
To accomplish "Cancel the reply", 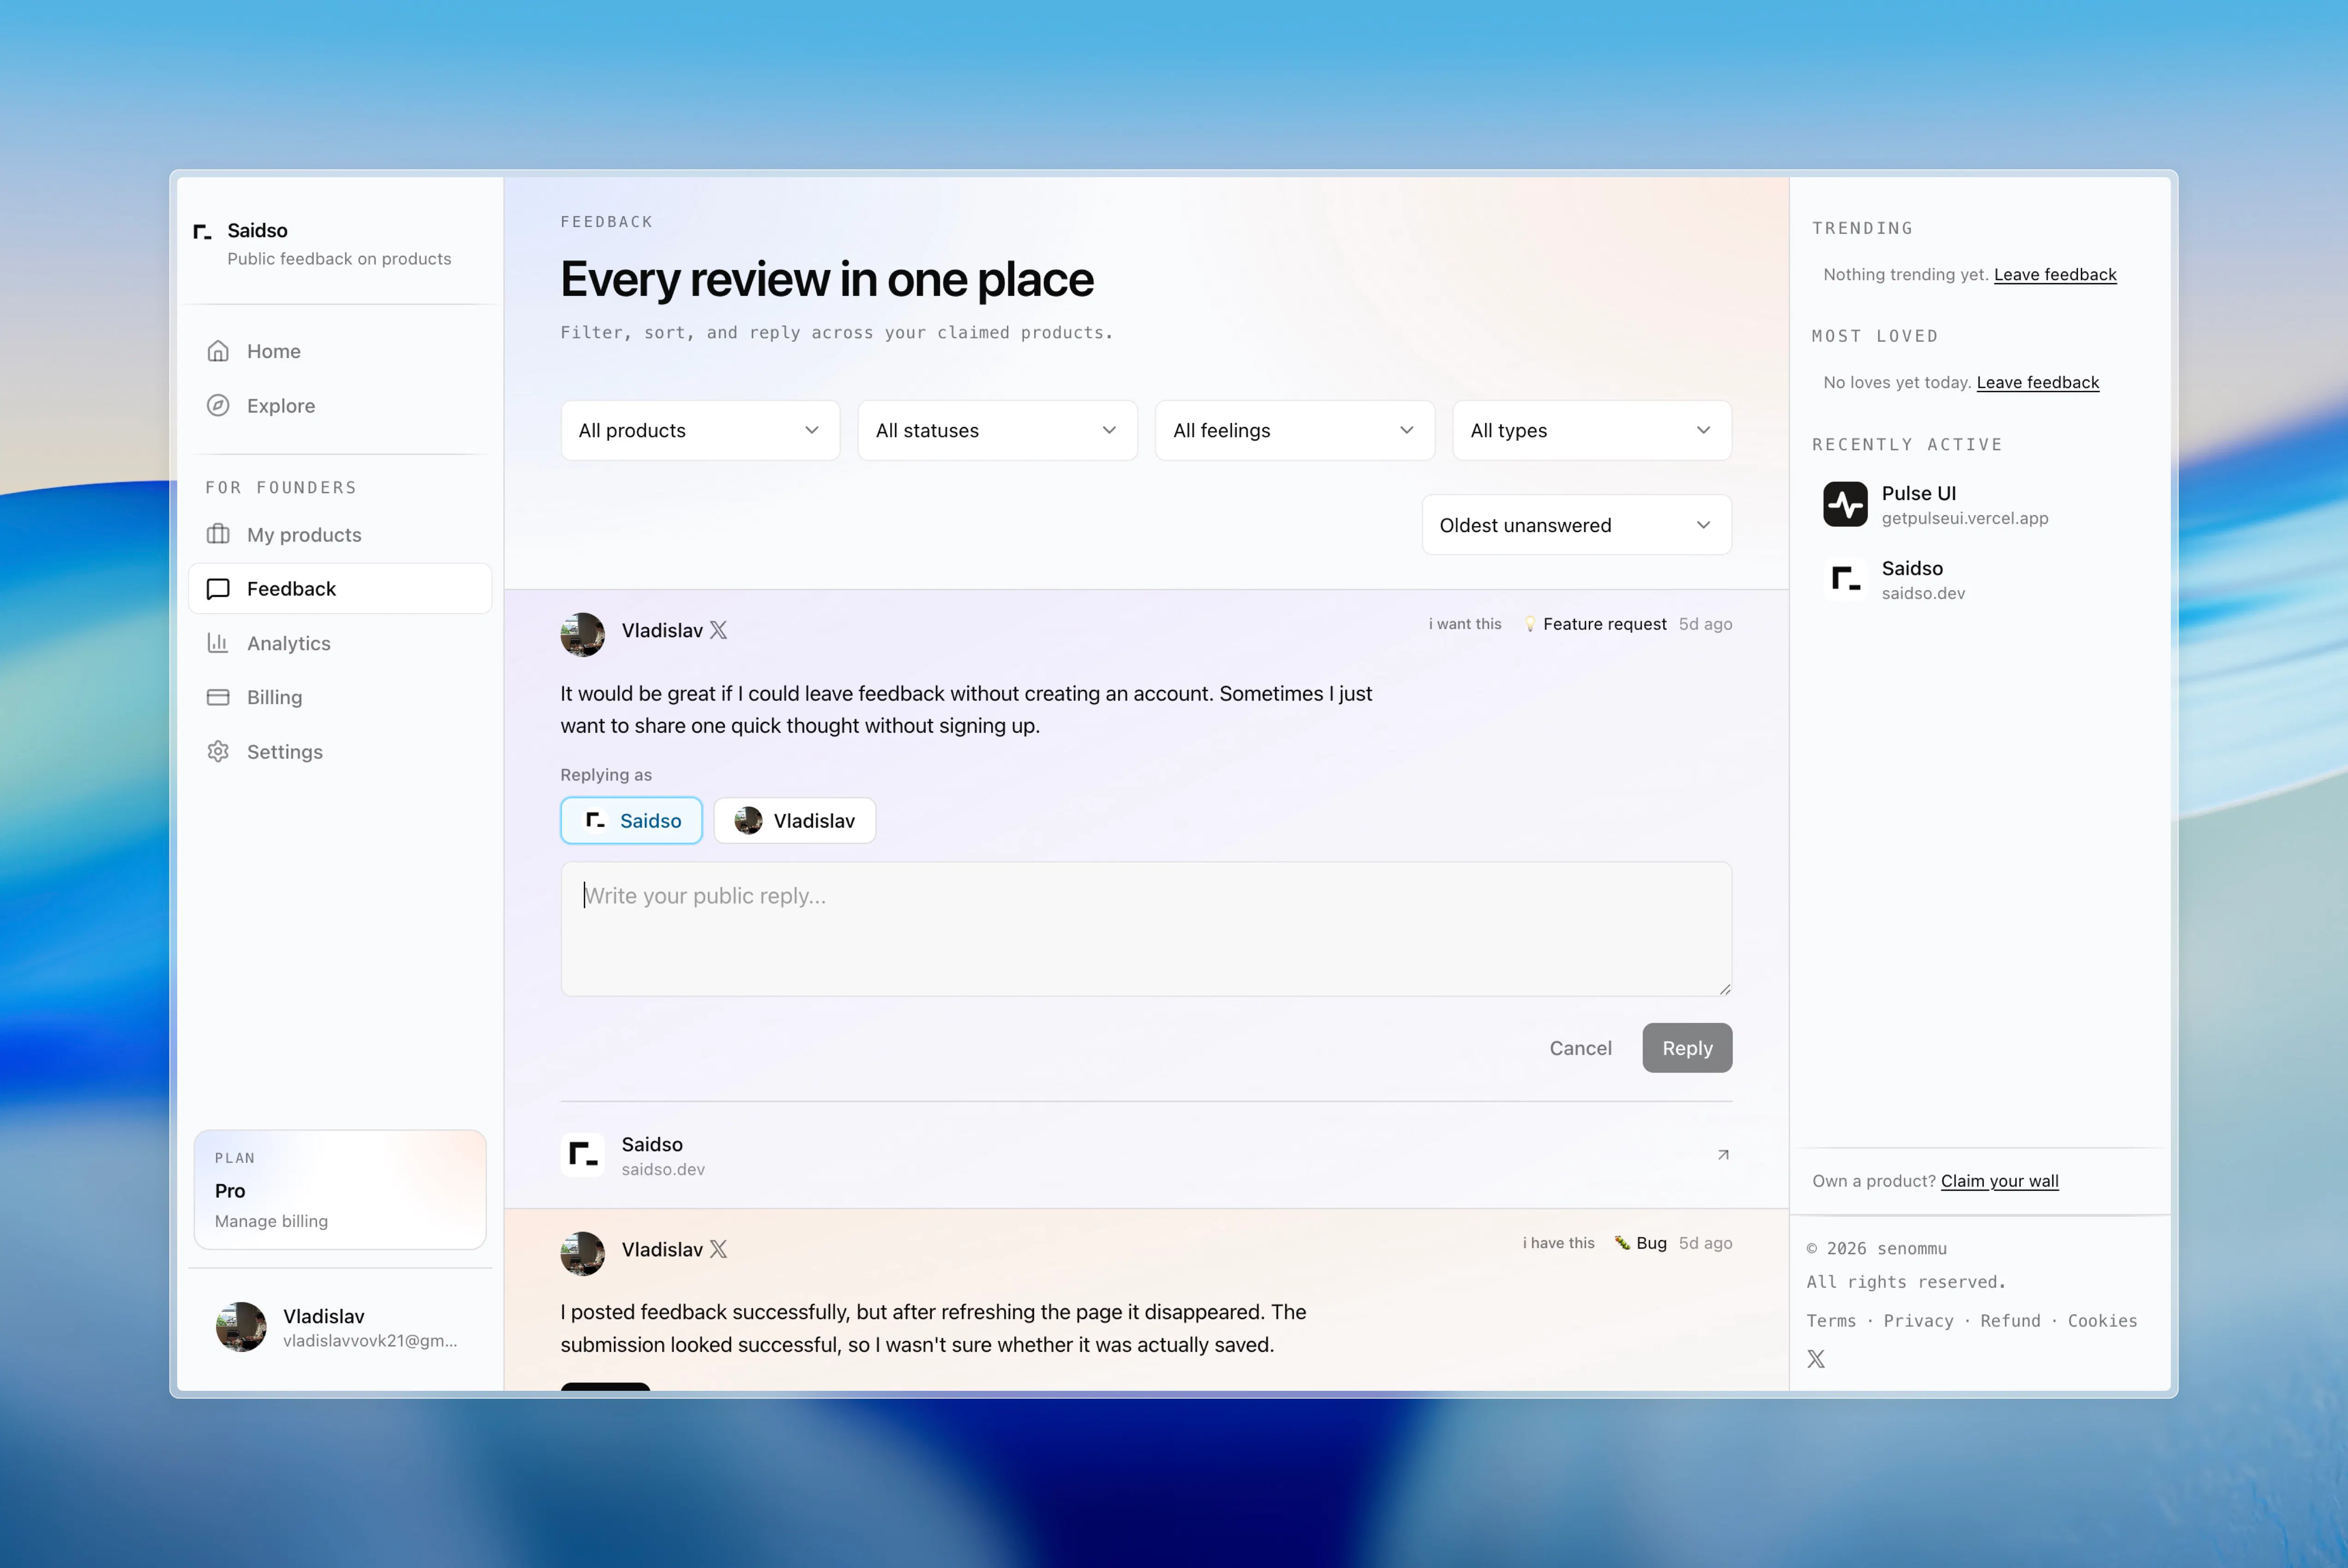I will (x=1580, y=1048).
